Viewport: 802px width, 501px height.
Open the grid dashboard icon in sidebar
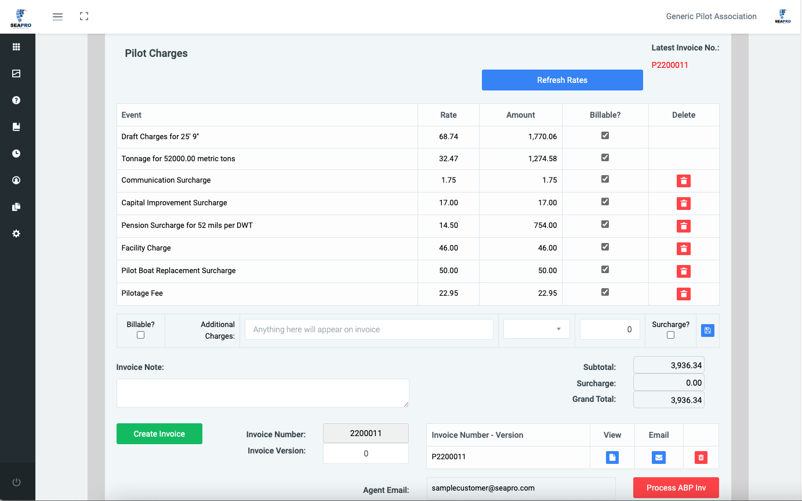[x=16, y=47]
